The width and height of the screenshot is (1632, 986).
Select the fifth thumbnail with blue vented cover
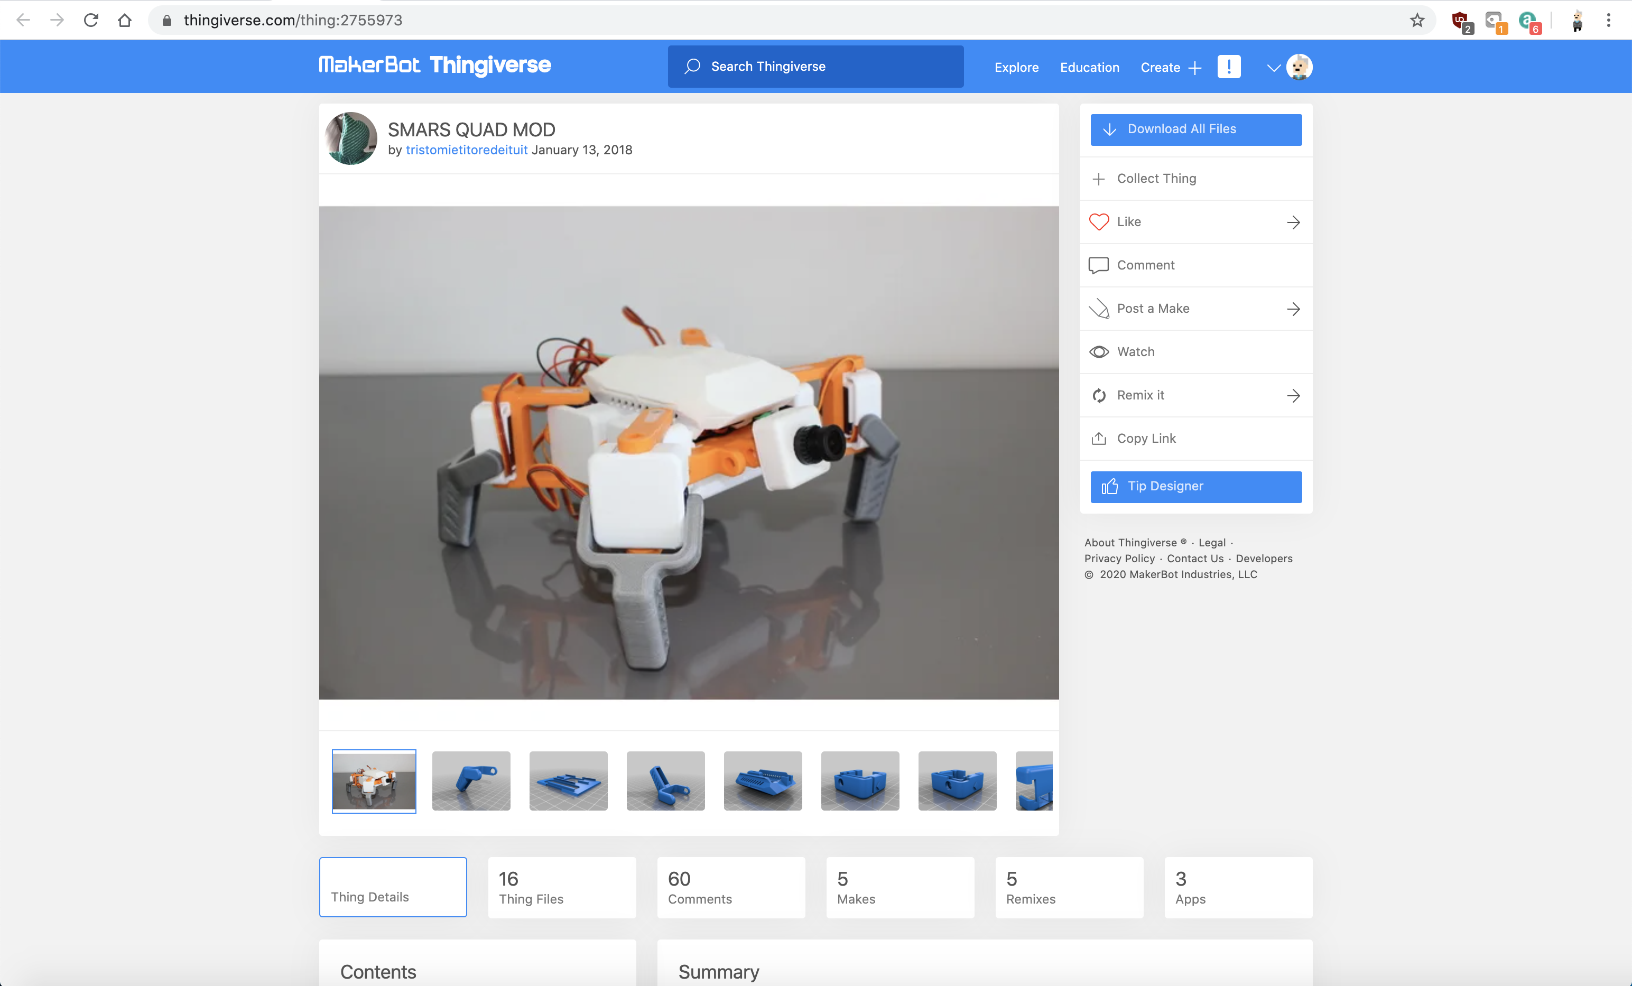(762, 781)
